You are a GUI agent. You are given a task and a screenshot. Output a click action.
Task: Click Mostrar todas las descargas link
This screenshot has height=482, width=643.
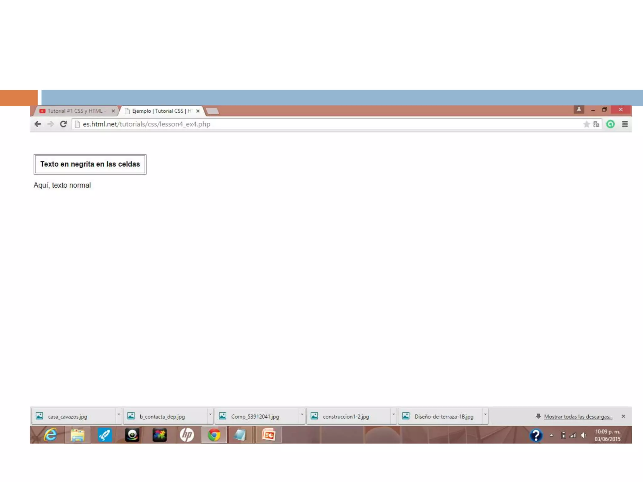[x=578, y=416]
